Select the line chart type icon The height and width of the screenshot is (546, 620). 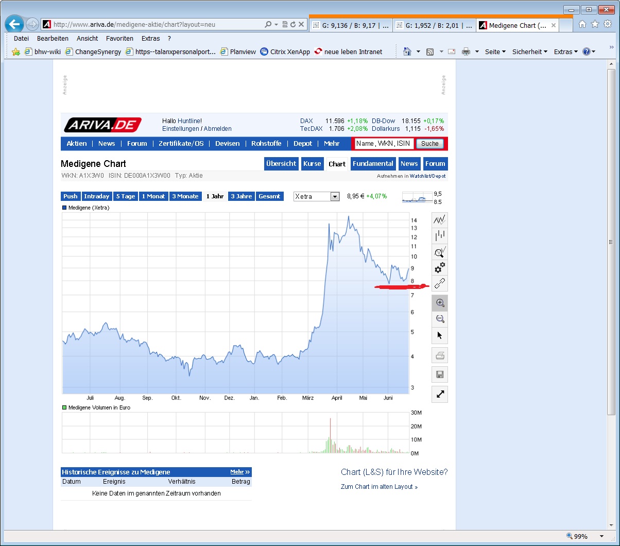(439, 220)
